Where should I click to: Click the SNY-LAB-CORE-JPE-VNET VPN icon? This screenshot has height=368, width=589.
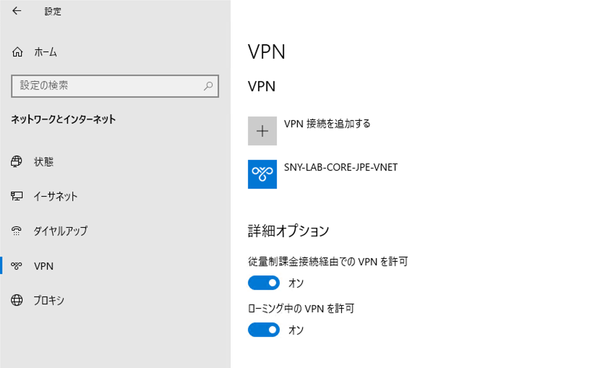262,174
